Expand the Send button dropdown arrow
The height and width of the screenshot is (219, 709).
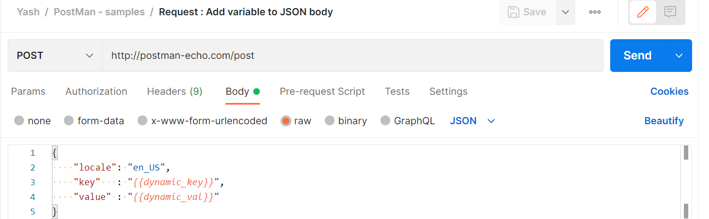click(x=679, y=56)
